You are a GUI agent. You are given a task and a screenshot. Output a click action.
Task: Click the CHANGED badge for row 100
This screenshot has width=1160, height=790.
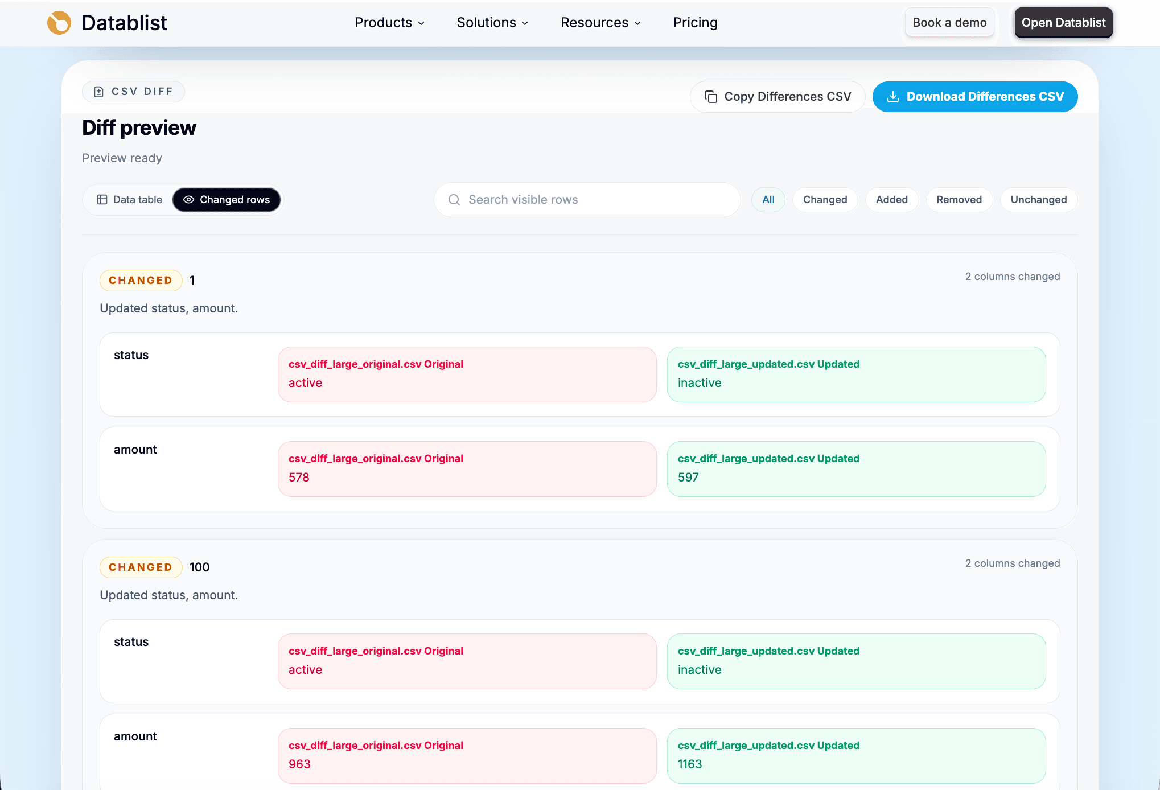coord(141,567)
